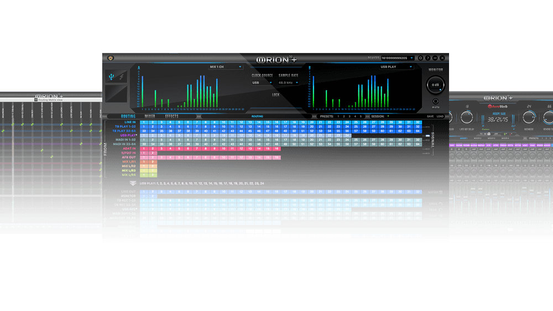The width and height of the screenshot is (553, 311).
Task: Click Room Size display in AuraVerb window
Action: [498, 118]
